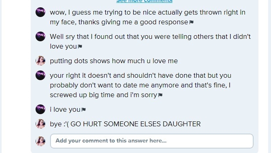Flag the comment ending with good response
The height and width of the screenshot is (153, 271).
[191, 22]
